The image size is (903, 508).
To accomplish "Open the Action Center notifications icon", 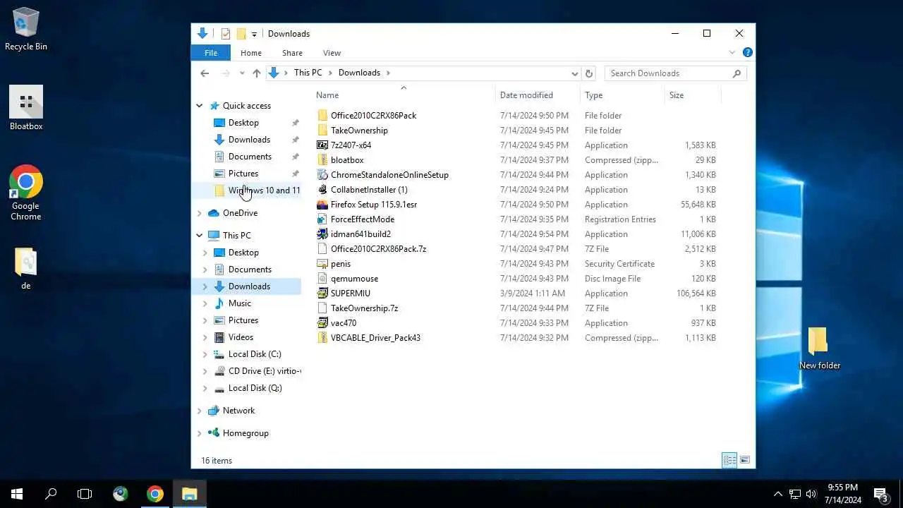I will pyautogui.click(x=881, y=494).
